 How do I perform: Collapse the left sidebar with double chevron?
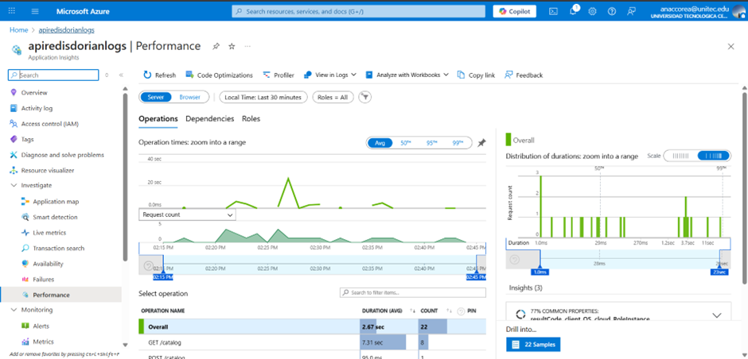tap(121, 75)
